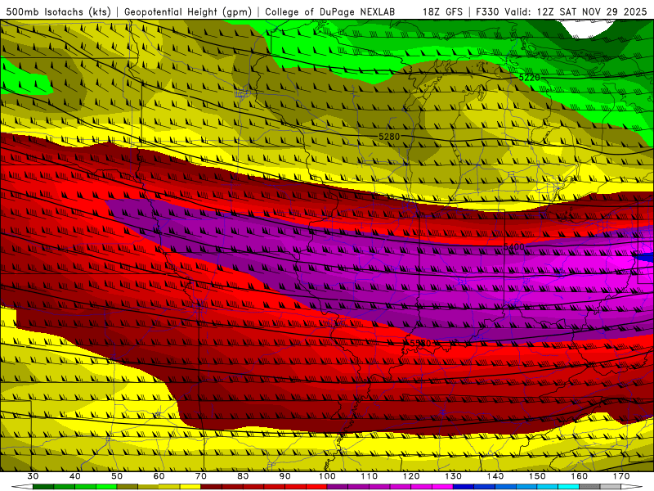Click the color bar label 120
This screenshot has height=491, width=654.
[411, 476]
